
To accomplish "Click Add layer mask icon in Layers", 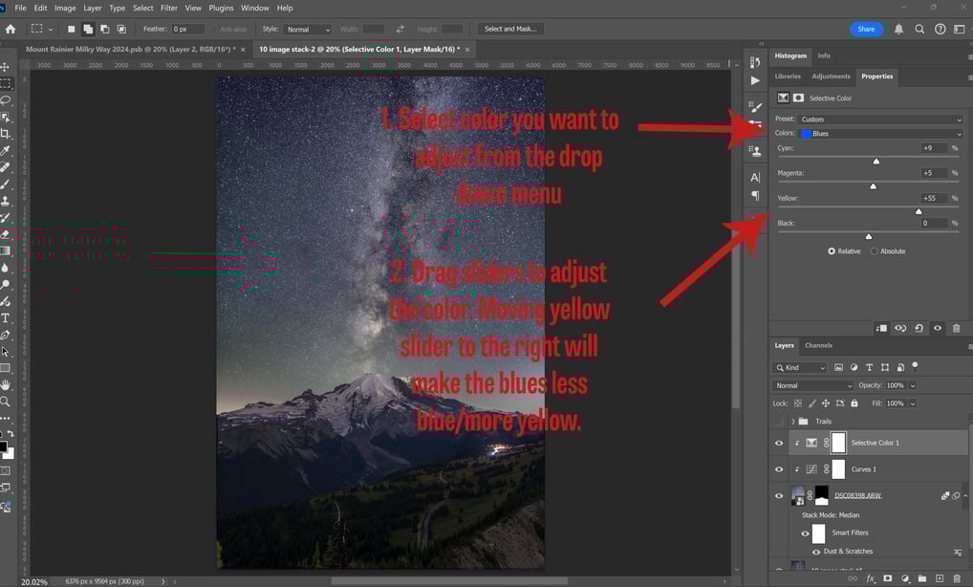I will pos(888,578).
